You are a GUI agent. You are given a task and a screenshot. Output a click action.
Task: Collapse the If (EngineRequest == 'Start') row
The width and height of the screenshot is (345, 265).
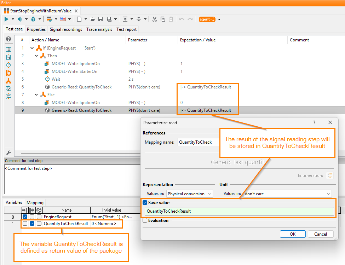pyautogui.click(x=32, y=48)
